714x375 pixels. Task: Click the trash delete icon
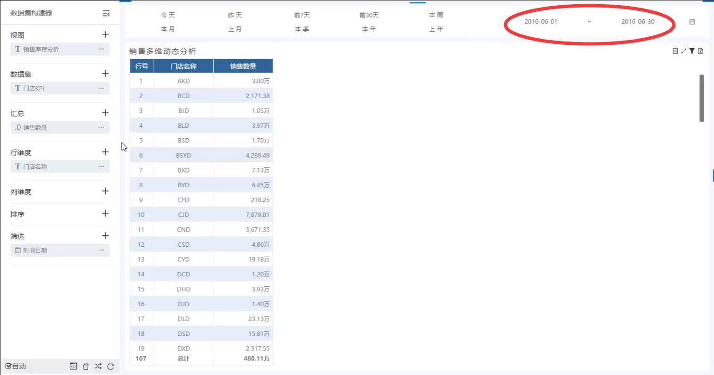tap(85, 367)
